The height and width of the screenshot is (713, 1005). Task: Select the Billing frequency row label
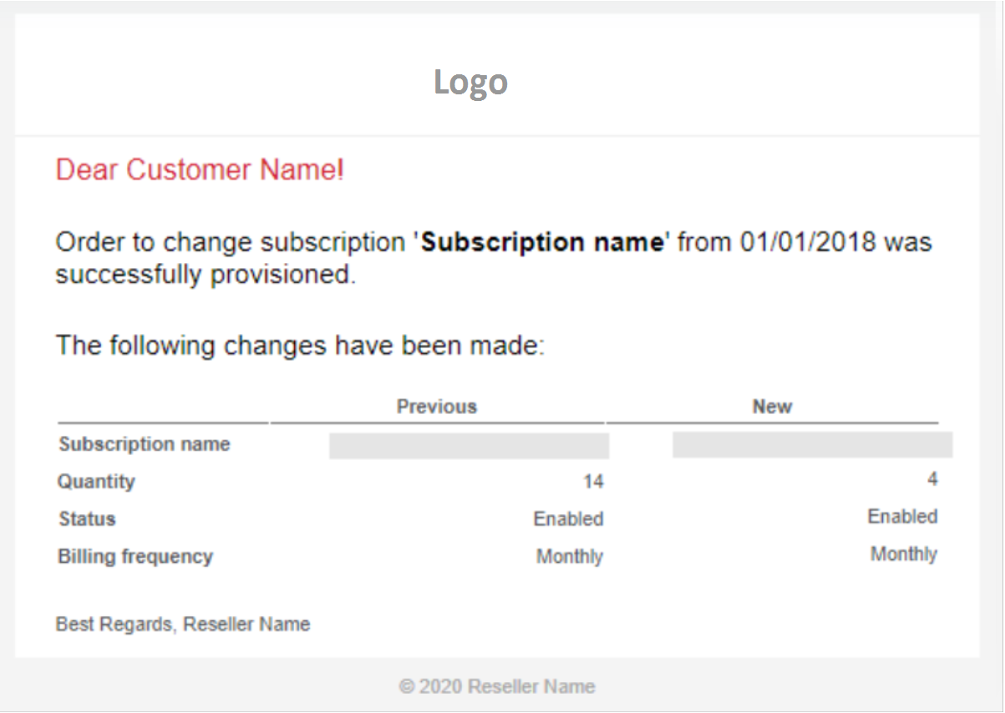coord(135,557)
